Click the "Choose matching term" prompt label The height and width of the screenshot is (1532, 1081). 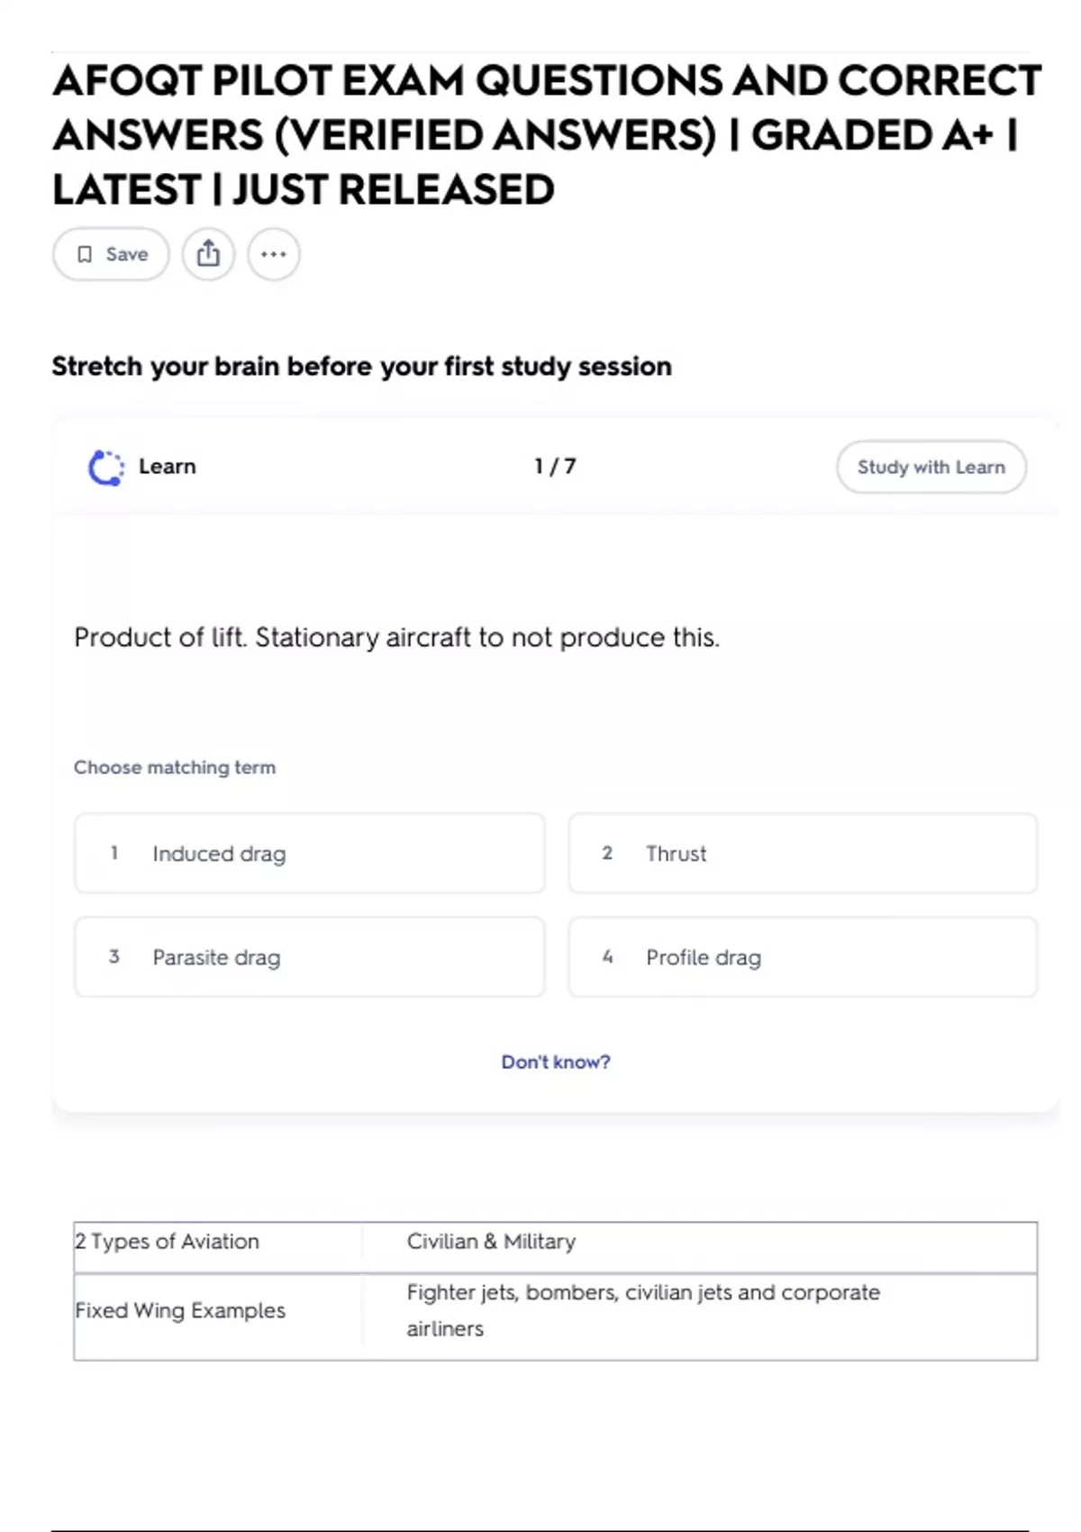(x=175, y=767)
